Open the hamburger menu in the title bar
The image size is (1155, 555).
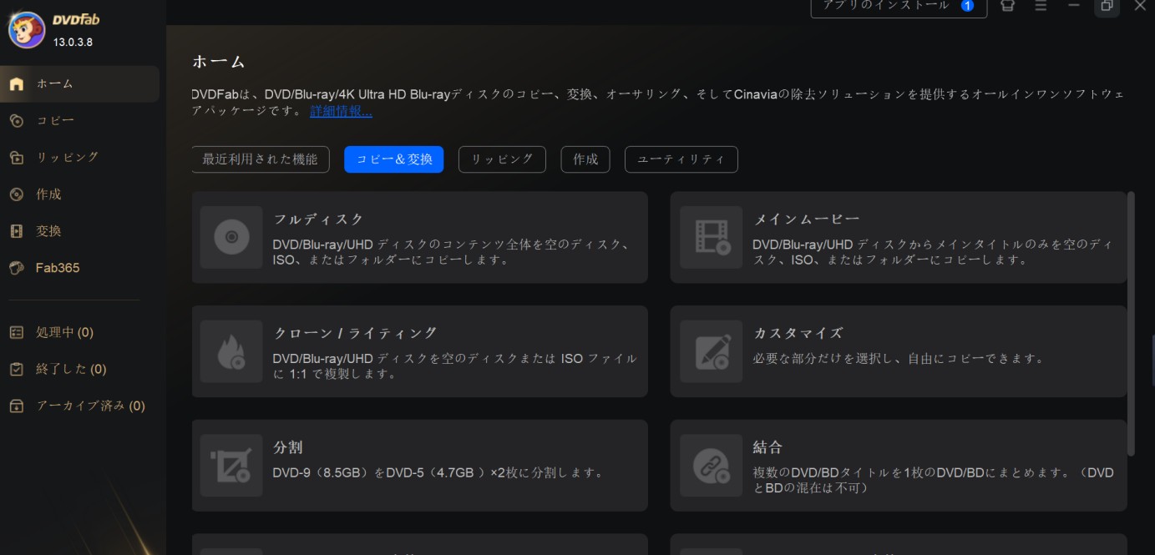[x=1041, y=6]
